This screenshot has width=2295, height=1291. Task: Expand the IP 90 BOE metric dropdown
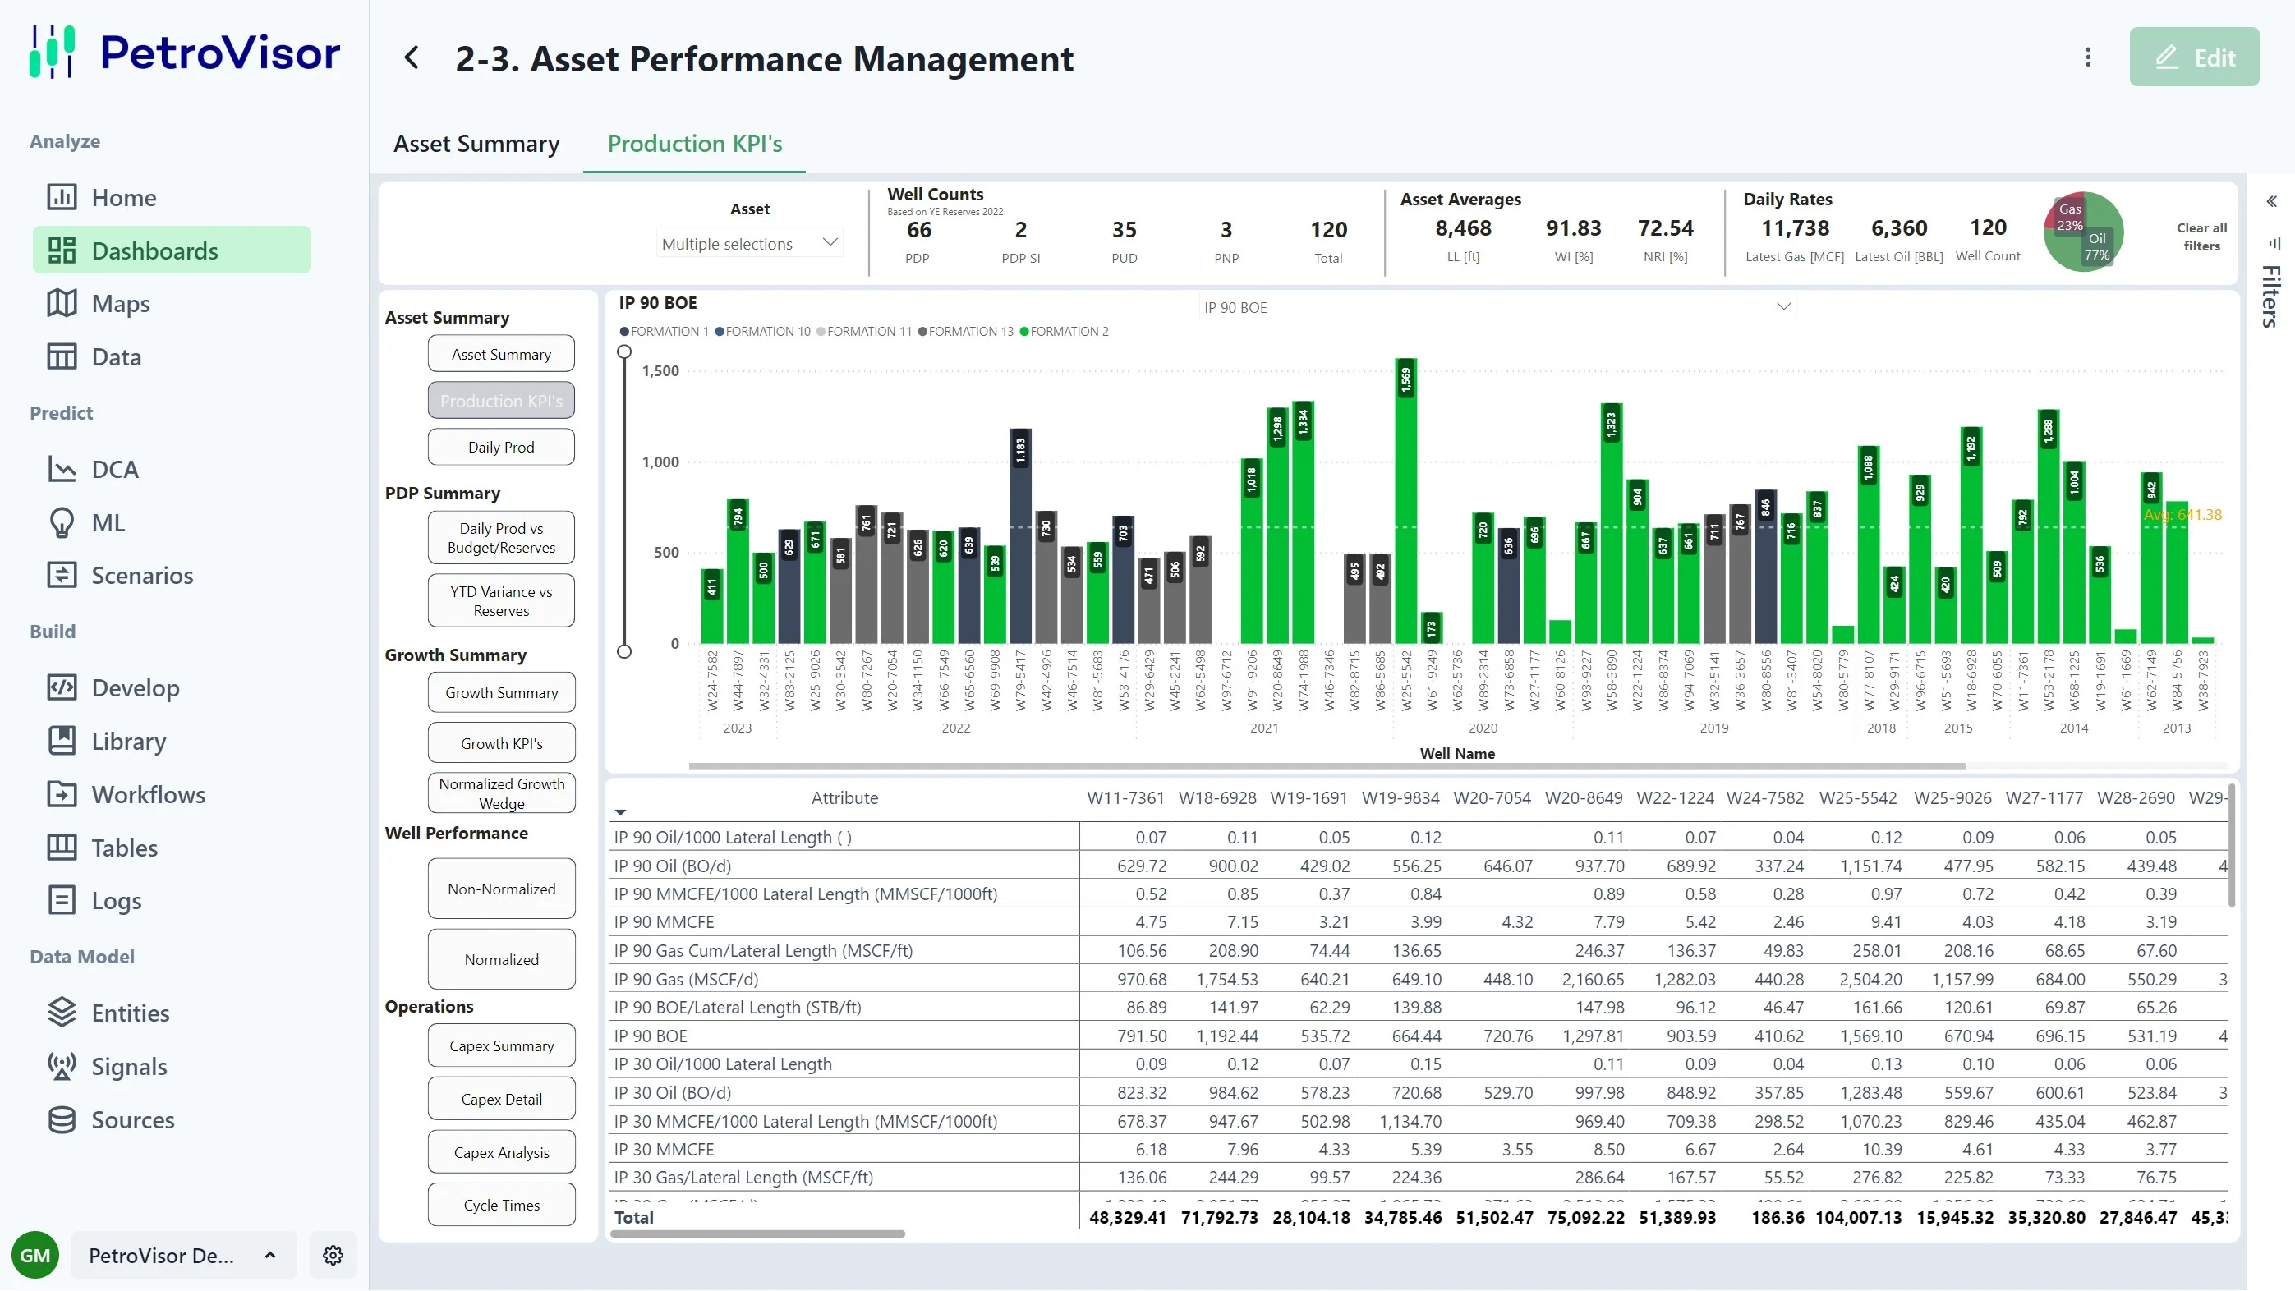pos(1496,307)
